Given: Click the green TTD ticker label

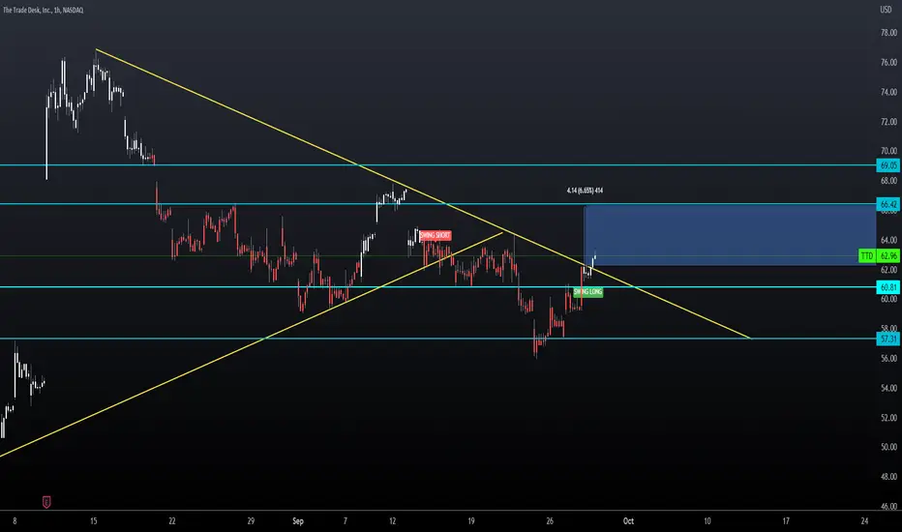Looking at the screenshot, I should [x=867, y=256].
